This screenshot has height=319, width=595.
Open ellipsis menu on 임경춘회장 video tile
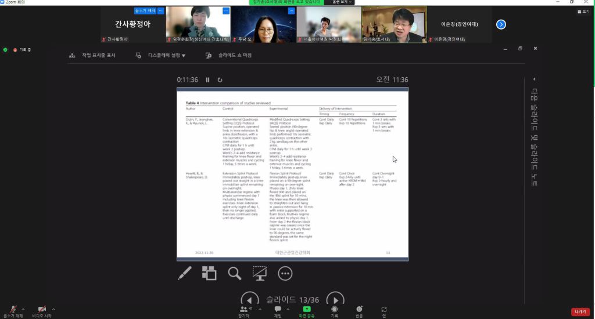pyautogui.click(x=226, y=10)
